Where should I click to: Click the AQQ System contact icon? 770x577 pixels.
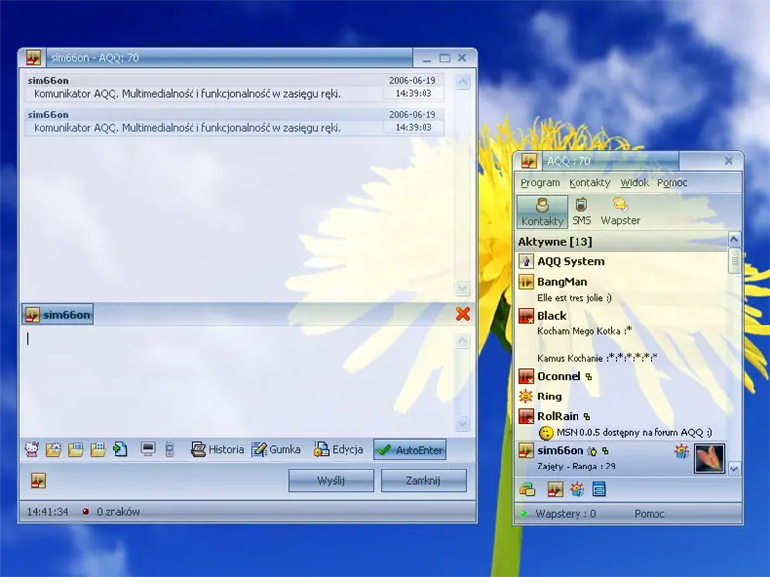pyautogui.click(x=526, y=261)
